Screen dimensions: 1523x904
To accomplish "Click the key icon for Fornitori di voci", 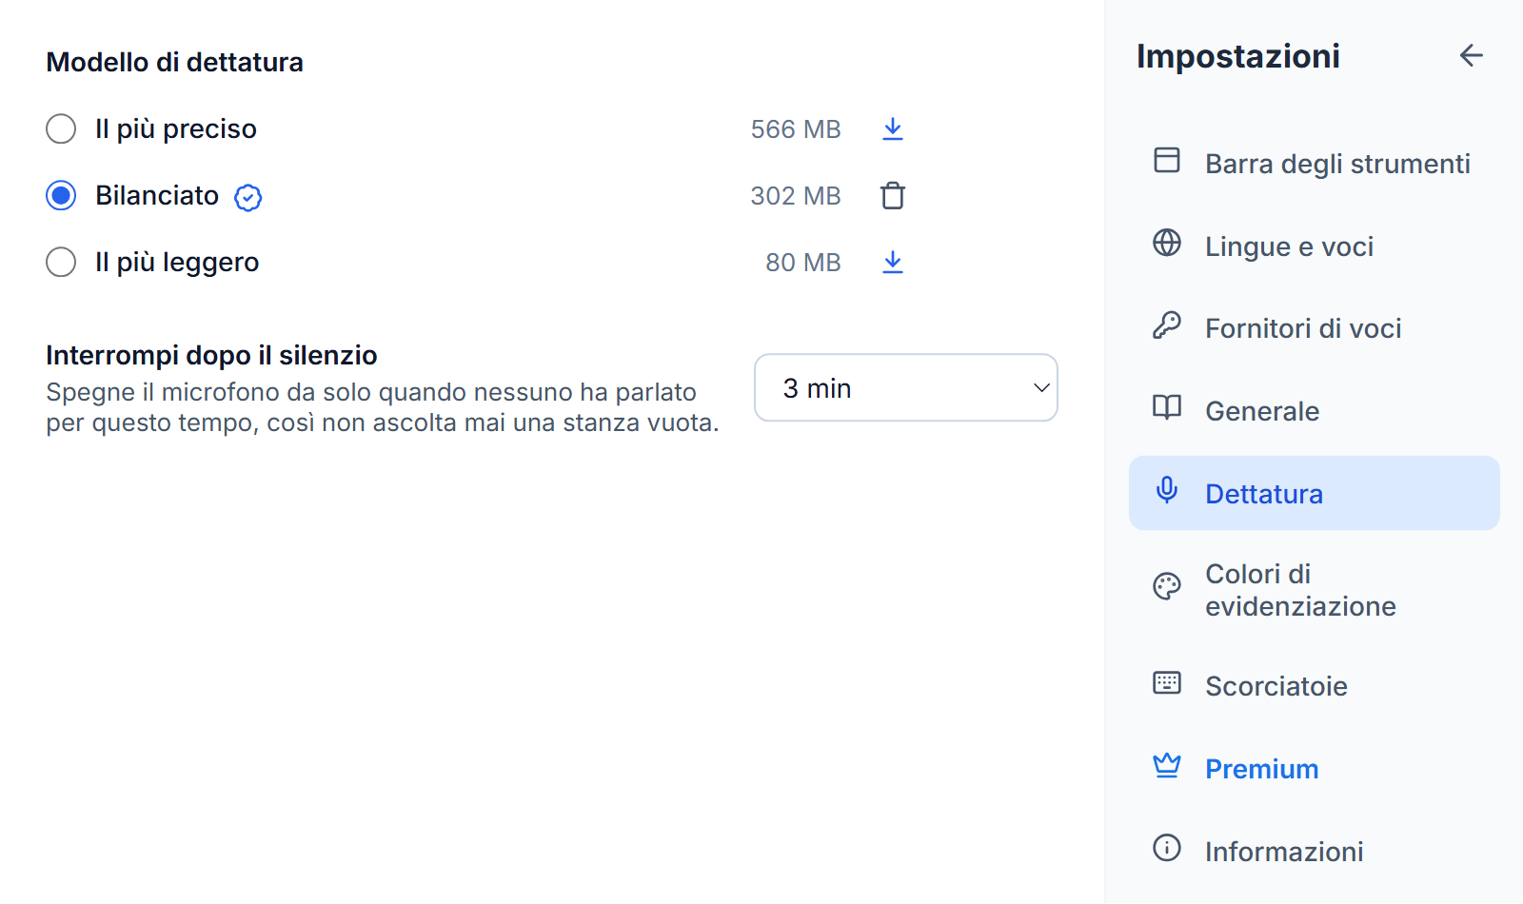I will coord(1167,325).
